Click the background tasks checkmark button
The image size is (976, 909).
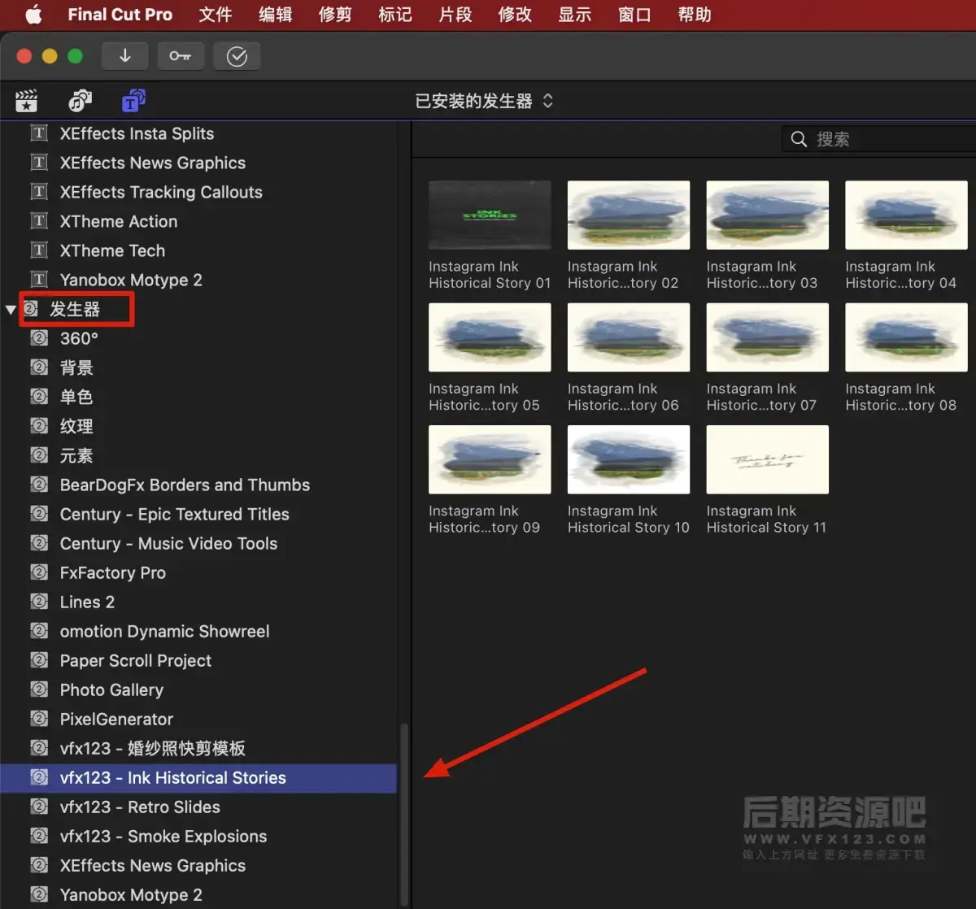[x=237, y=55]
